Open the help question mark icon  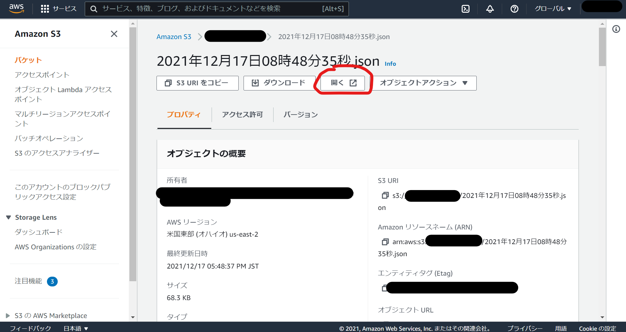(x=514, y=9)
